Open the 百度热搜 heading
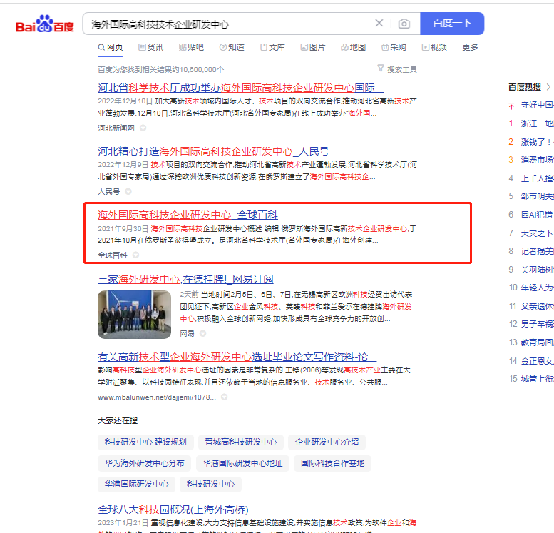Image resolution: width=554 pixels, height=533 pixels. [525, 87]
